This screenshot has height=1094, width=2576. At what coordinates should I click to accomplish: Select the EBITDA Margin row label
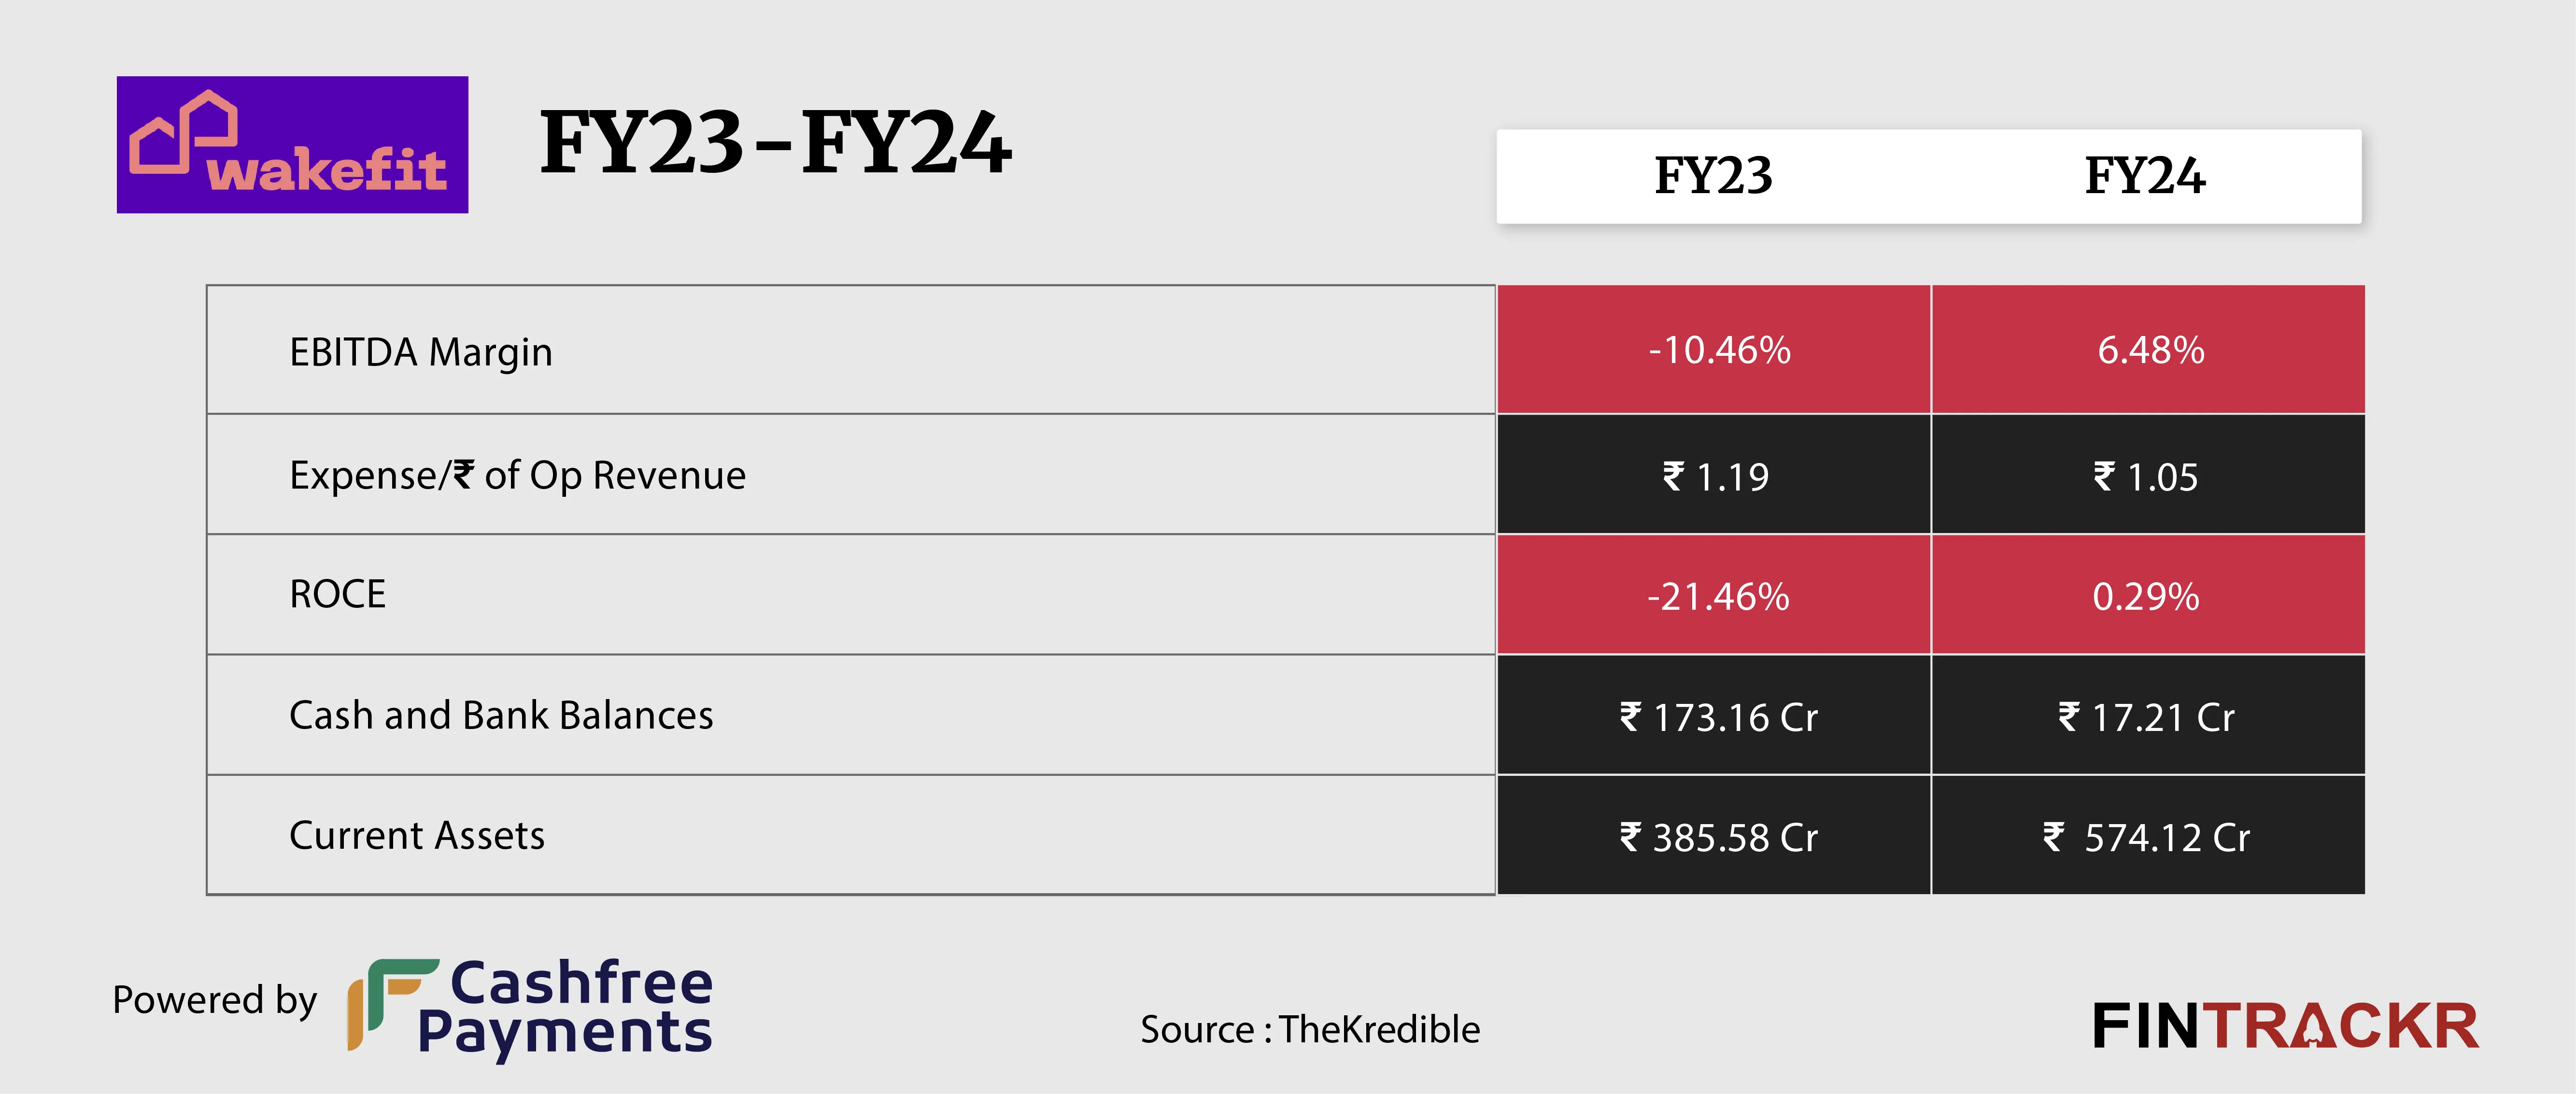pos(420,352)
